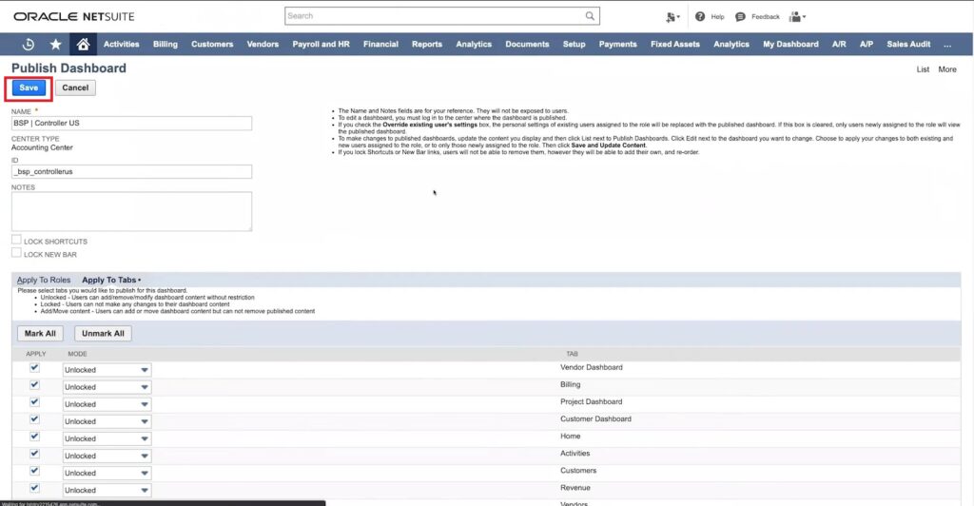Open Mode dropdown for Home row

[107, 439]
